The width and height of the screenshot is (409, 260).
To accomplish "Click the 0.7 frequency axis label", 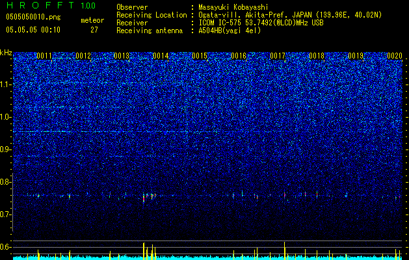I will point(5,214).
